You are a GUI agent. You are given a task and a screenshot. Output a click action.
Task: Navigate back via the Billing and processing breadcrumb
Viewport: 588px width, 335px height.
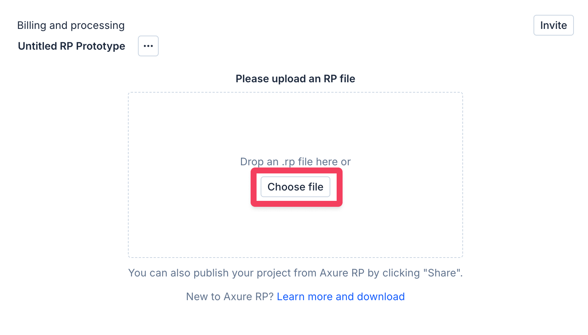pyautogui.click(x=71, y=25)
